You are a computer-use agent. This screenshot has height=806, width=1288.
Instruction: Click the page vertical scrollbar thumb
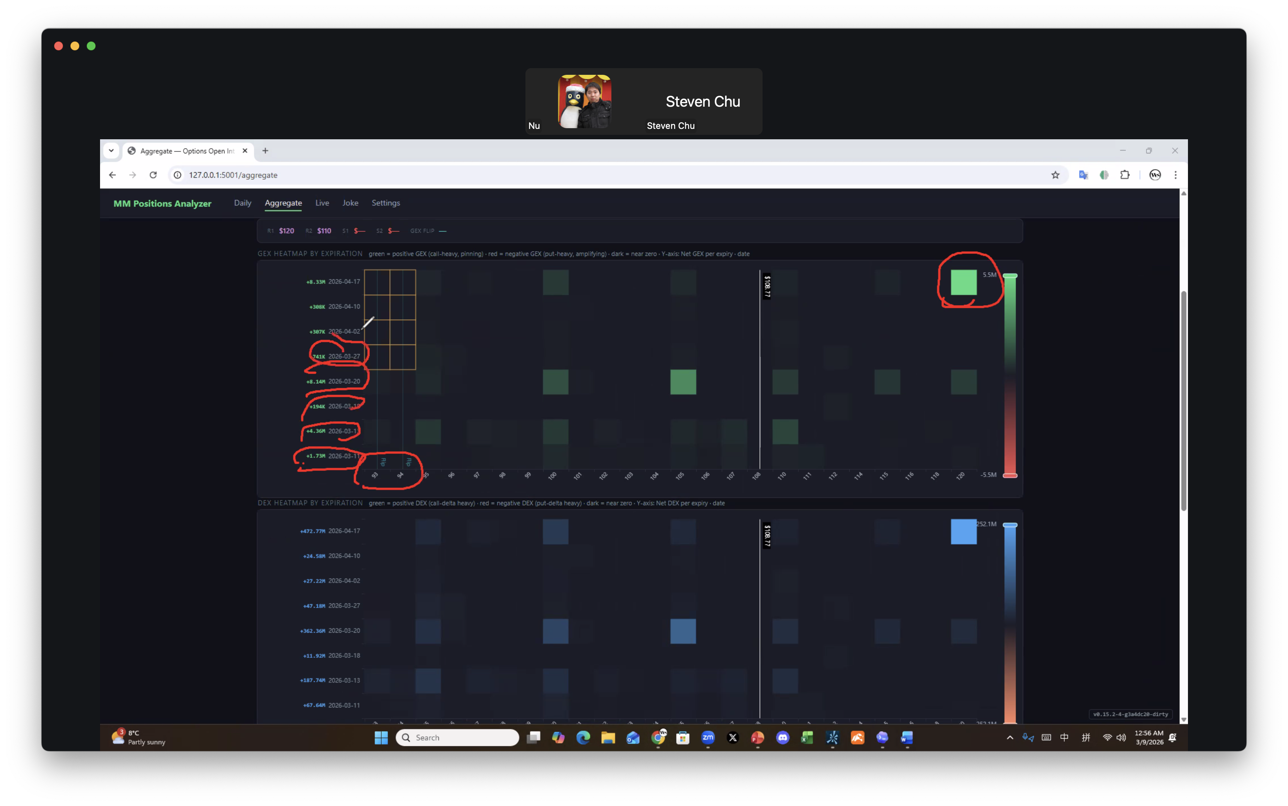1184,401
